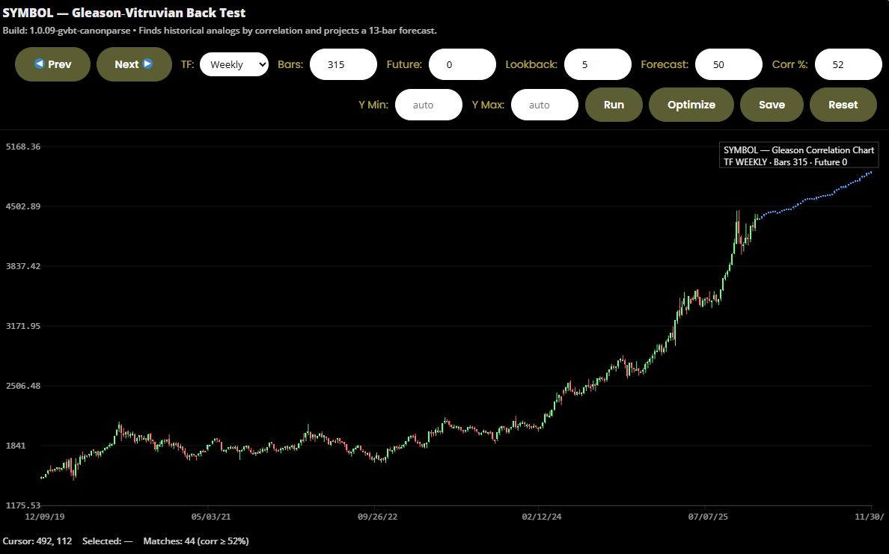Save the current back test settings
Image resolution: width=889 pixels, height=554 pixels.
click(x=772, y=105)
